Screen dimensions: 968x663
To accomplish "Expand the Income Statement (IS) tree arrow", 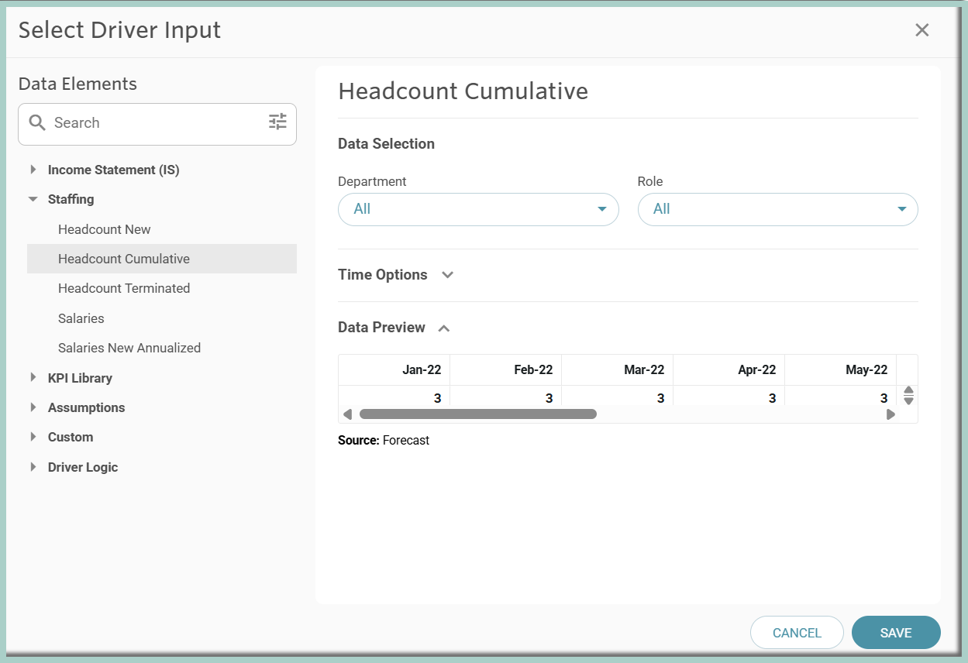I will click(33, 170).
